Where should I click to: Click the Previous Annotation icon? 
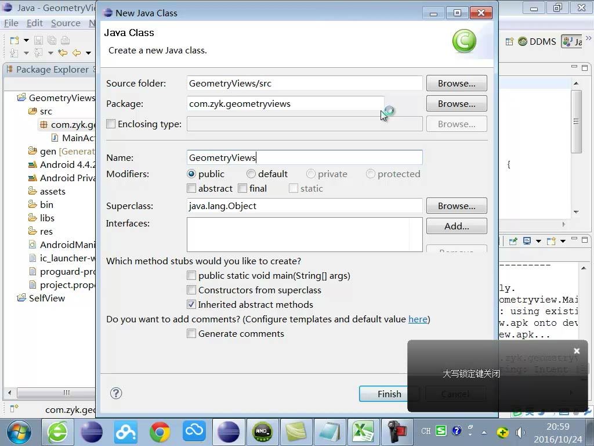(x=38, y=53)
